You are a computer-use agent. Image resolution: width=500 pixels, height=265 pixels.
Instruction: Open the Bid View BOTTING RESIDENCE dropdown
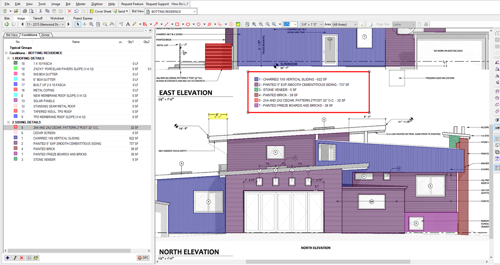point(195,11)
